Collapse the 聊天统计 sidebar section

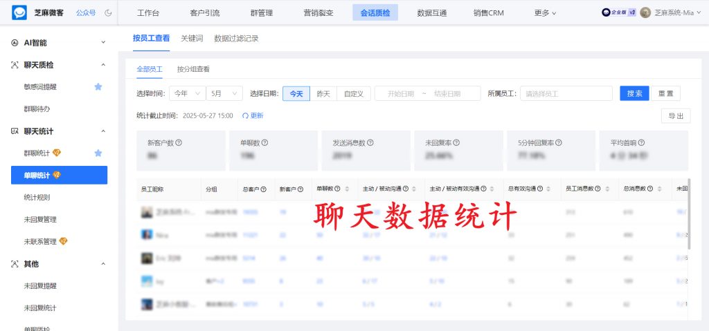pos(103,131)
